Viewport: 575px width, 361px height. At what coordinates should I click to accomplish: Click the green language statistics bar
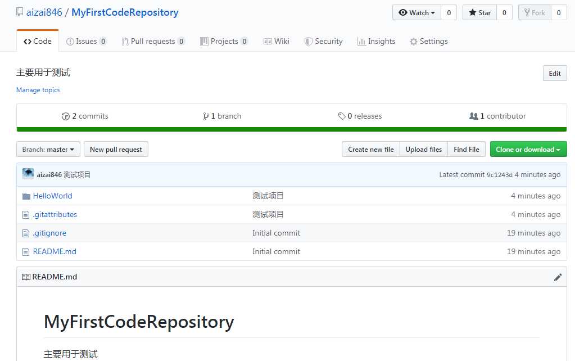(x=292, y=129)
